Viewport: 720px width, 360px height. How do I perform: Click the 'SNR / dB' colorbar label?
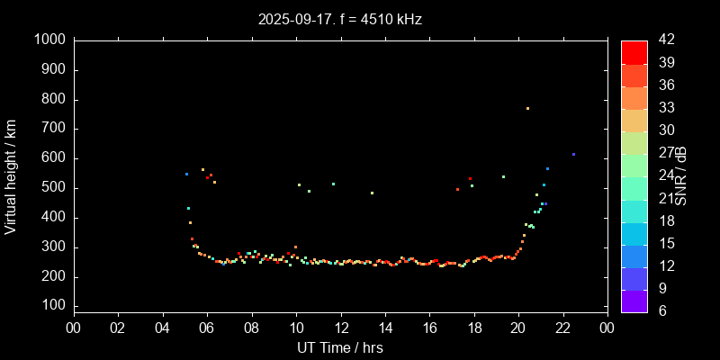click(x=681, y=175)
